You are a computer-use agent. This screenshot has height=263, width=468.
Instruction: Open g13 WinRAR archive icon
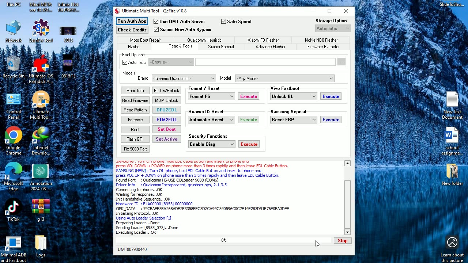41,210
